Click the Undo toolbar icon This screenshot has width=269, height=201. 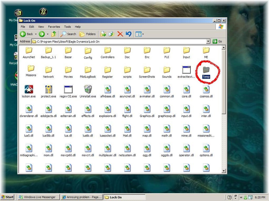tap(129, 34)
